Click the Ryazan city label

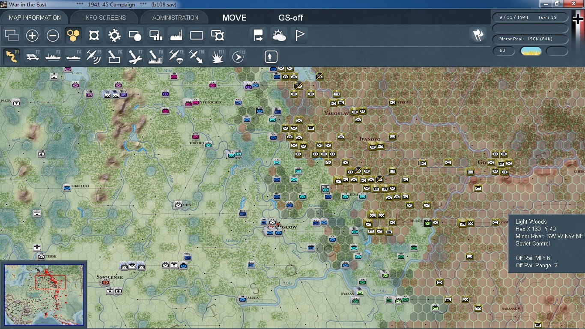347,294
